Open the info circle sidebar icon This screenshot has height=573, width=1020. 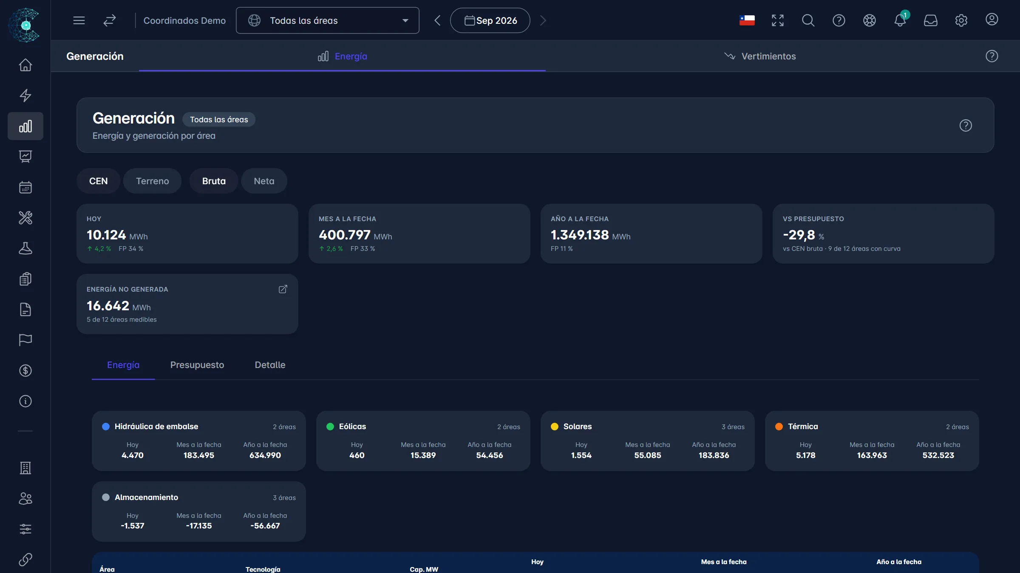tap(25, 401)
